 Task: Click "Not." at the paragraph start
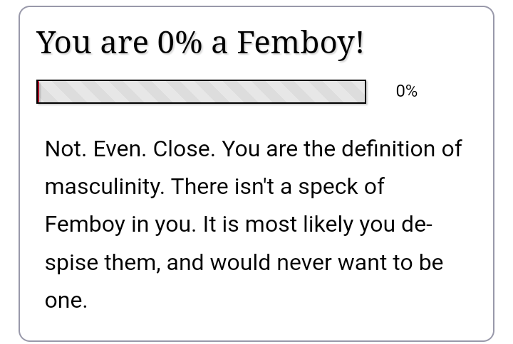tap(66, 149)
